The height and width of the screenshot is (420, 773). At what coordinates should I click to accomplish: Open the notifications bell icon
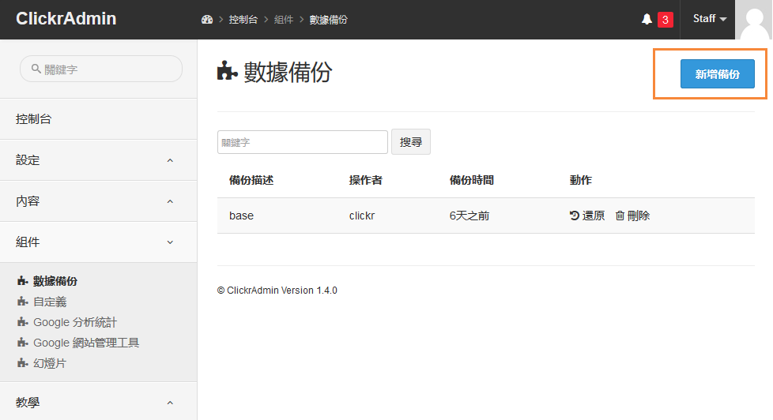point(647,19)
